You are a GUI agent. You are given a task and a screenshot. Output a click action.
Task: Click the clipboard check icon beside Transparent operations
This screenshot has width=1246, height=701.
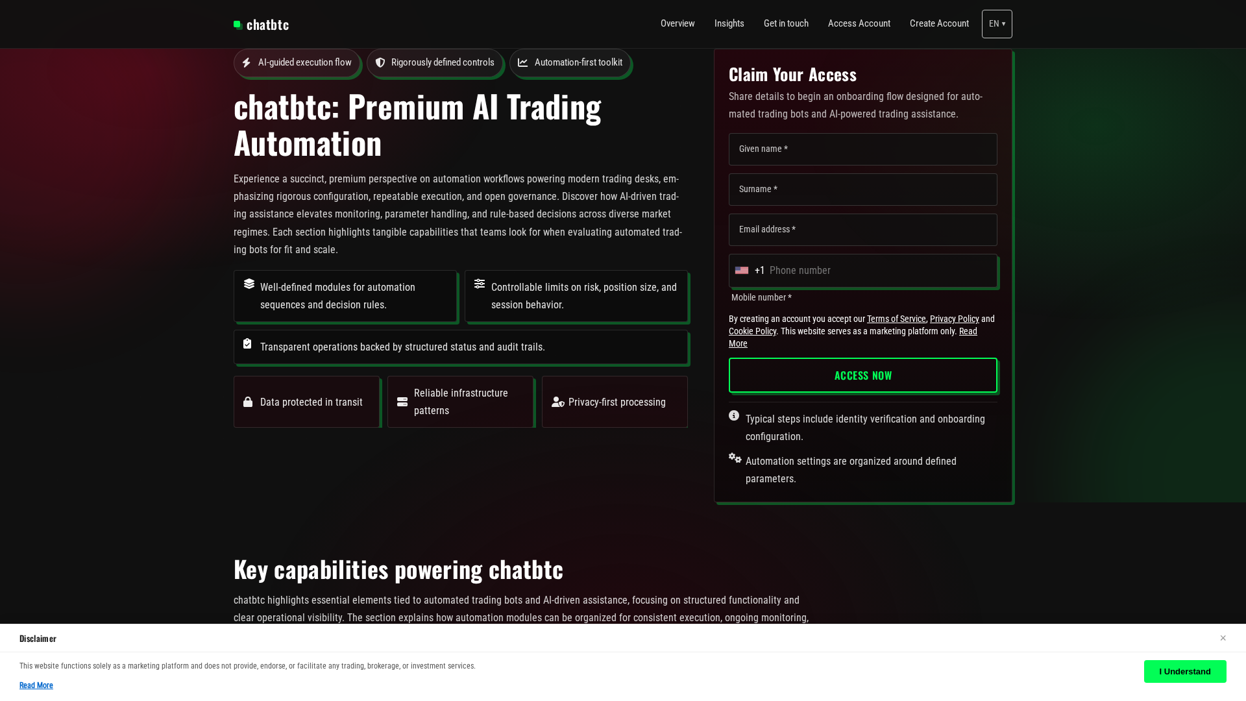tap(247, 343)
